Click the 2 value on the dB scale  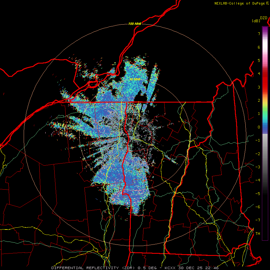point(259,100)
